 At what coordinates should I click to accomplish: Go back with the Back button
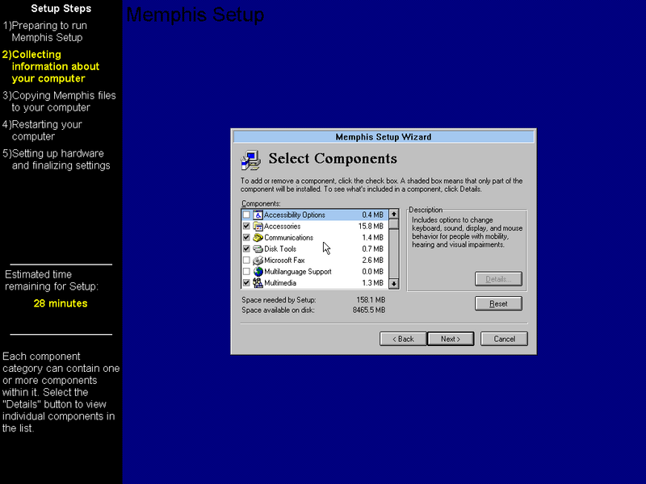[x=403, y=339]
